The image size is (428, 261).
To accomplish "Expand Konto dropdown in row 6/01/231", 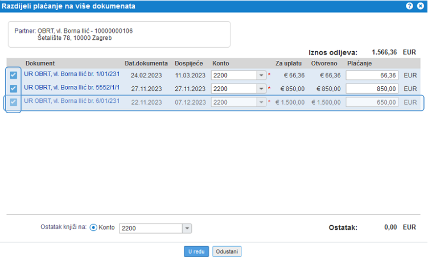I will click(261, 102).
